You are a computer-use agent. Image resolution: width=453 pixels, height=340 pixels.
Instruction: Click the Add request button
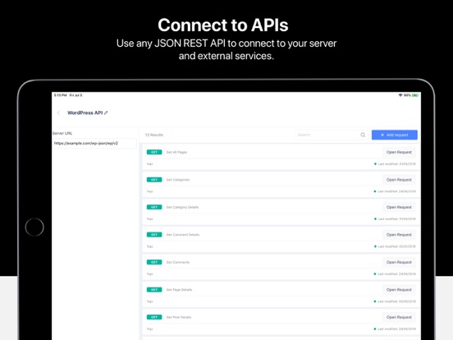coord(395,135)
